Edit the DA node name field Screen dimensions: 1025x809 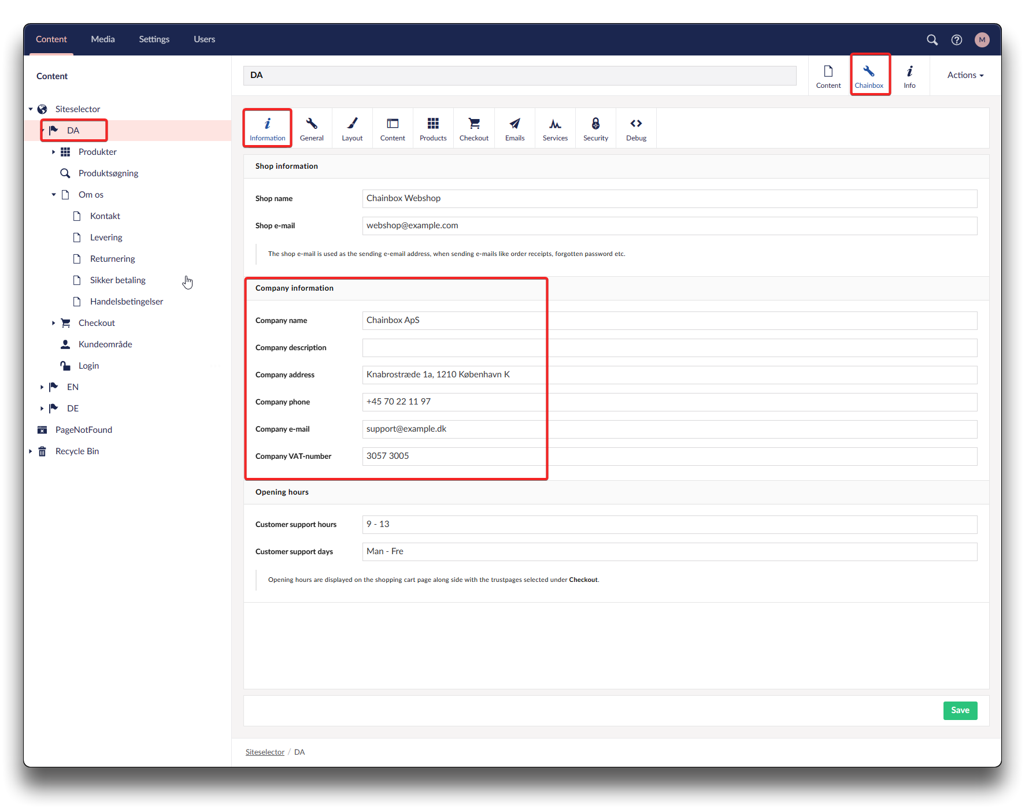pyautogui.click(x=520, y=75)
